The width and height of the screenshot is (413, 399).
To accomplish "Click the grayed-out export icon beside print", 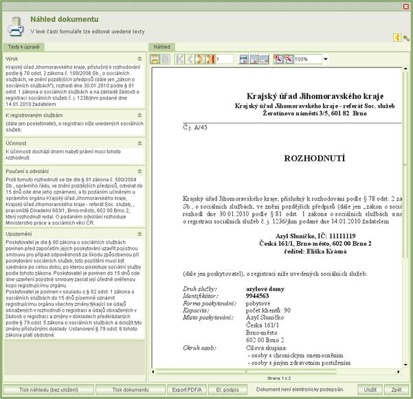I will click(166, 59).
